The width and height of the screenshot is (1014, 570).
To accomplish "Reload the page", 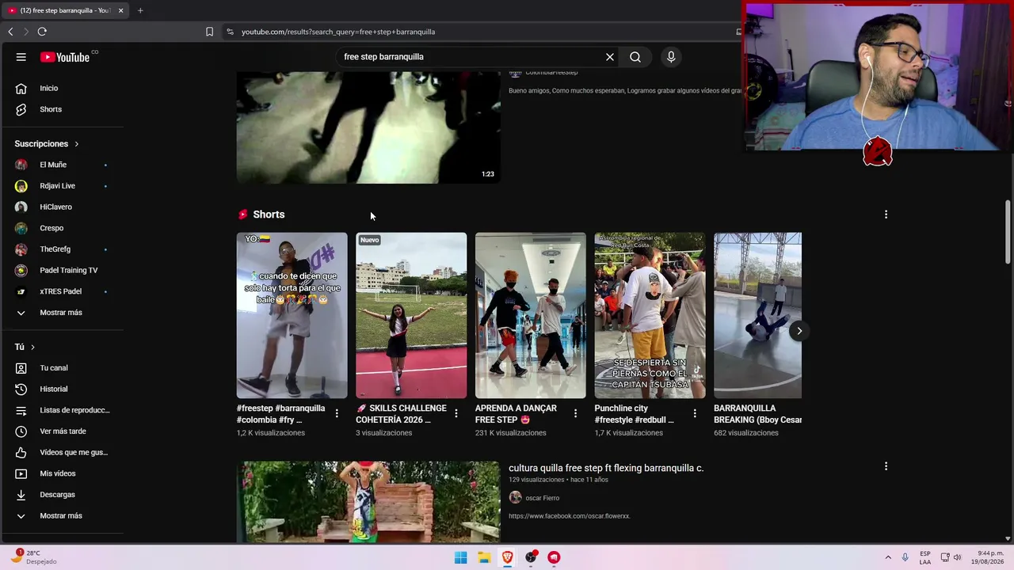I will (x=42, y=32).
